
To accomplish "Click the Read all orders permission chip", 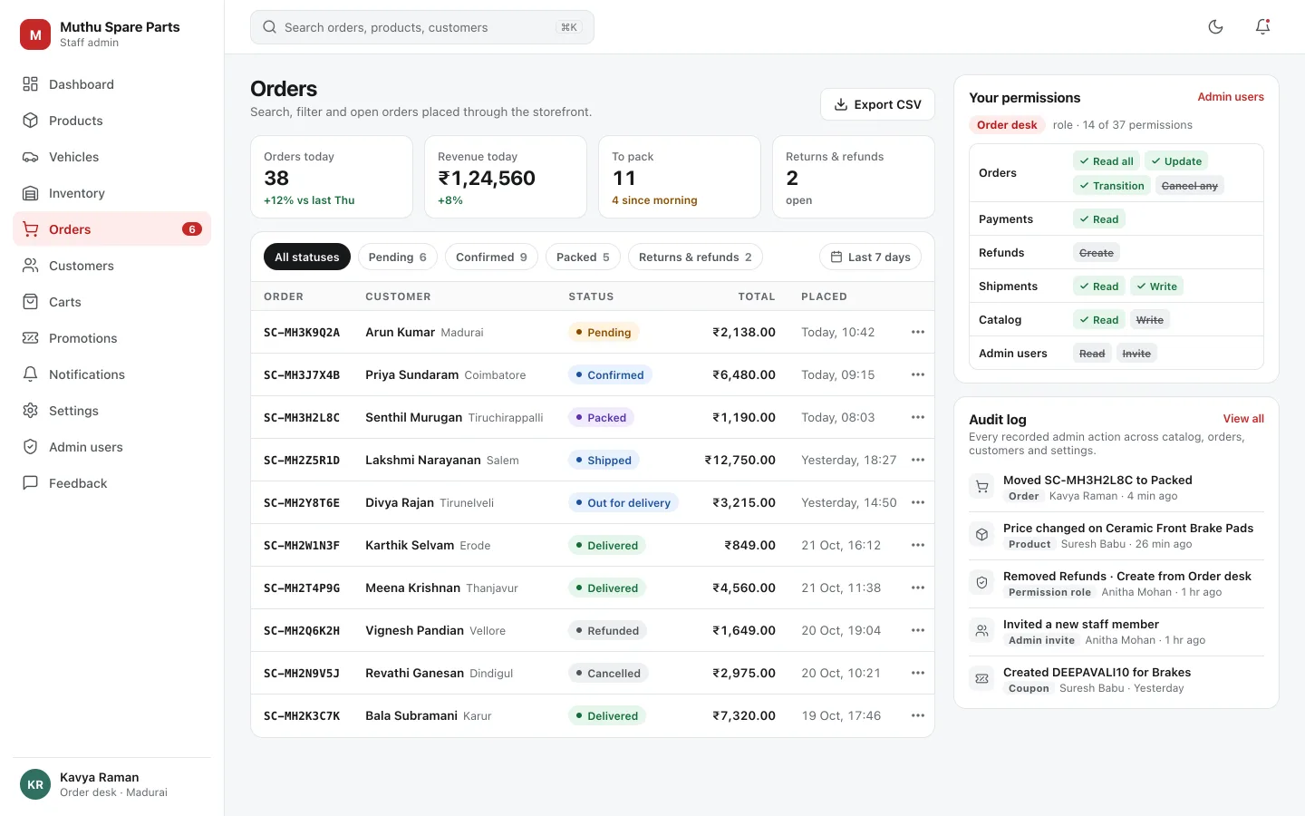I will click(1107, 161).
